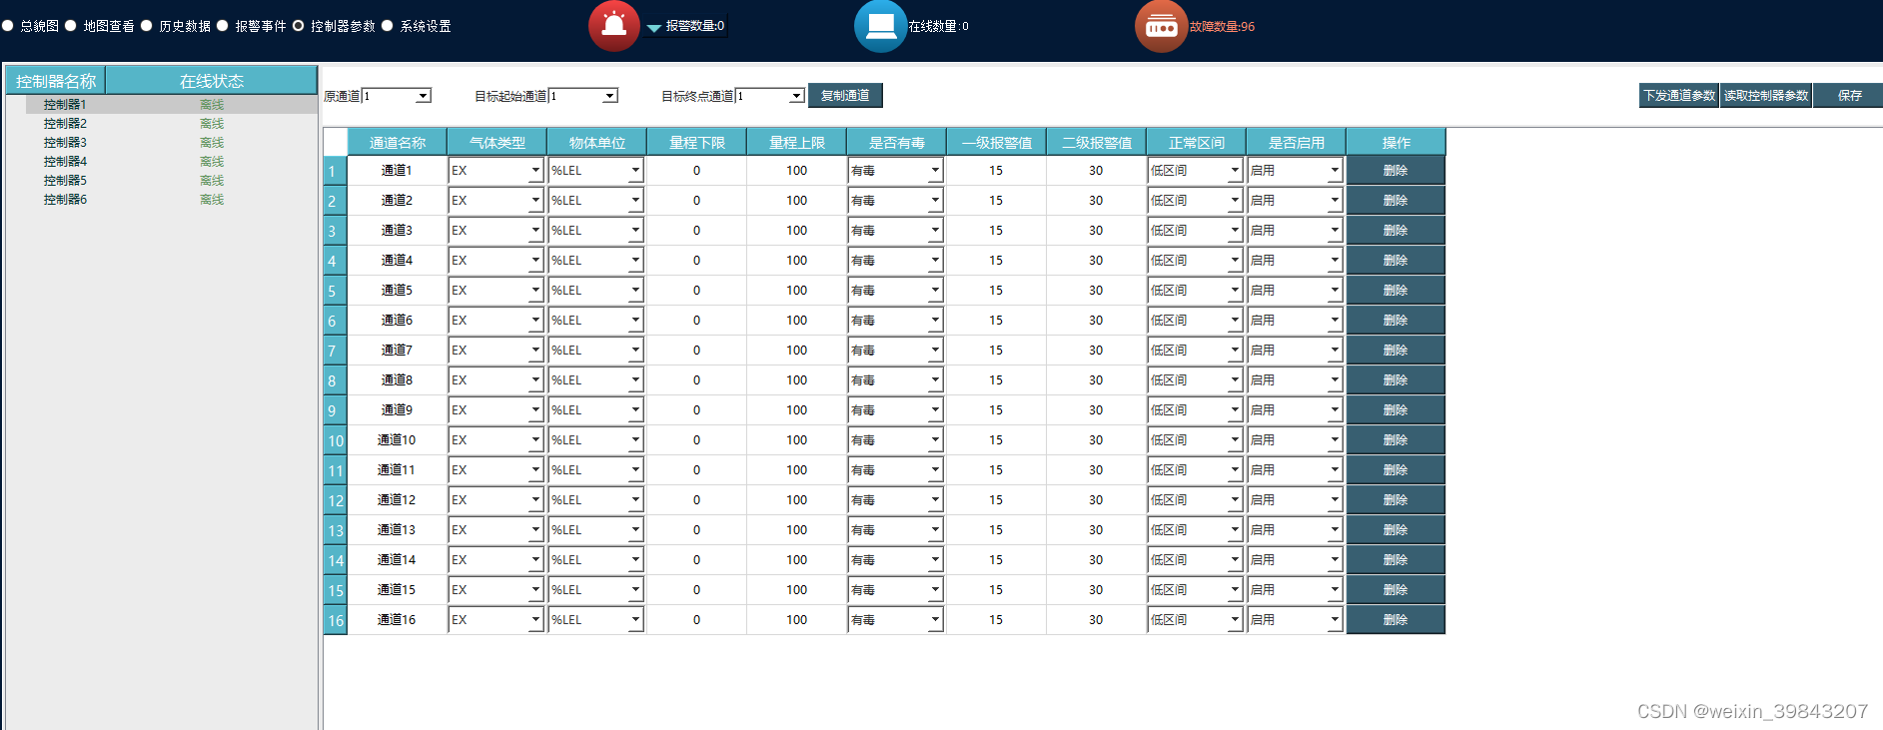Open the 是否启用 dropdown for 通道16
This screenshot has height=730, width=1883.
pos(1295,620)
